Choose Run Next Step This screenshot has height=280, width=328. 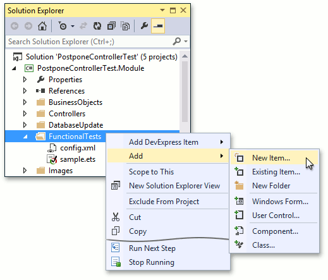[168, 248]
